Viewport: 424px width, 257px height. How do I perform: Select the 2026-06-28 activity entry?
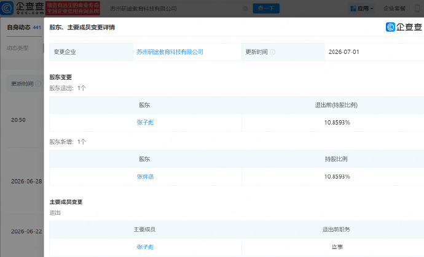click(x=26, y=182)
